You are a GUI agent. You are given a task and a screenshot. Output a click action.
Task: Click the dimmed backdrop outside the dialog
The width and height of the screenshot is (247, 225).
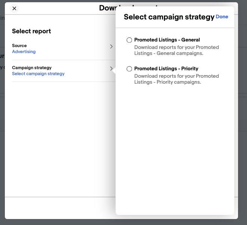(243, 110)
